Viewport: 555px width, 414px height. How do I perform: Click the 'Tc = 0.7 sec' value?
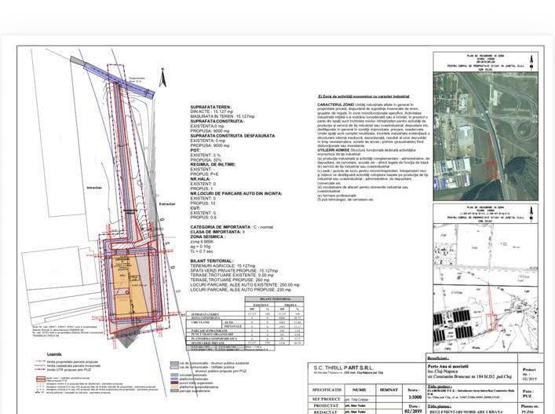tap(202, 251)
